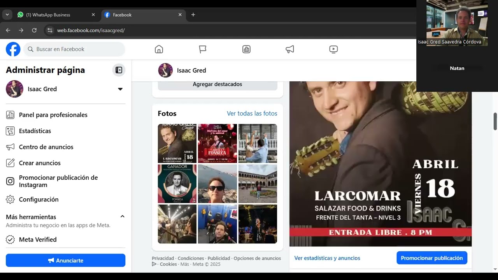Screen dimensions: 498x280
Task: Click the Isaac Gred page header name
Action: [x=191, y=70]
